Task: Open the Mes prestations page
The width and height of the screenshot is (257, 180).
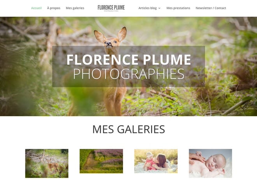Action: [x=178, y=8]
